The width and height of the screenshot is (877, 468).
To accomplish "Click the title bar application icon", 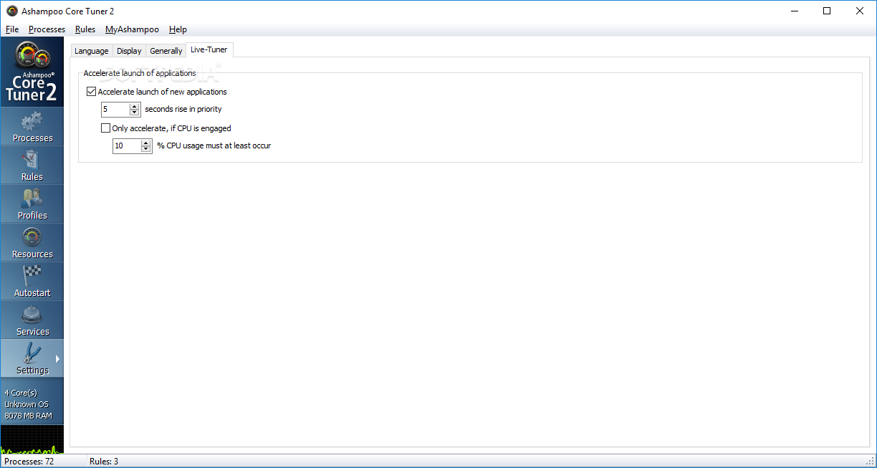I will click(x=12, y=11).
